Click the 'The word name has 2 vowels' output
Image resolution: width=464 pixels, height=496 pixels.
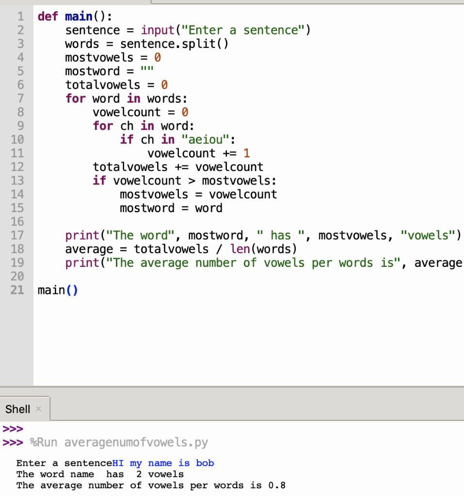point(100,474)
